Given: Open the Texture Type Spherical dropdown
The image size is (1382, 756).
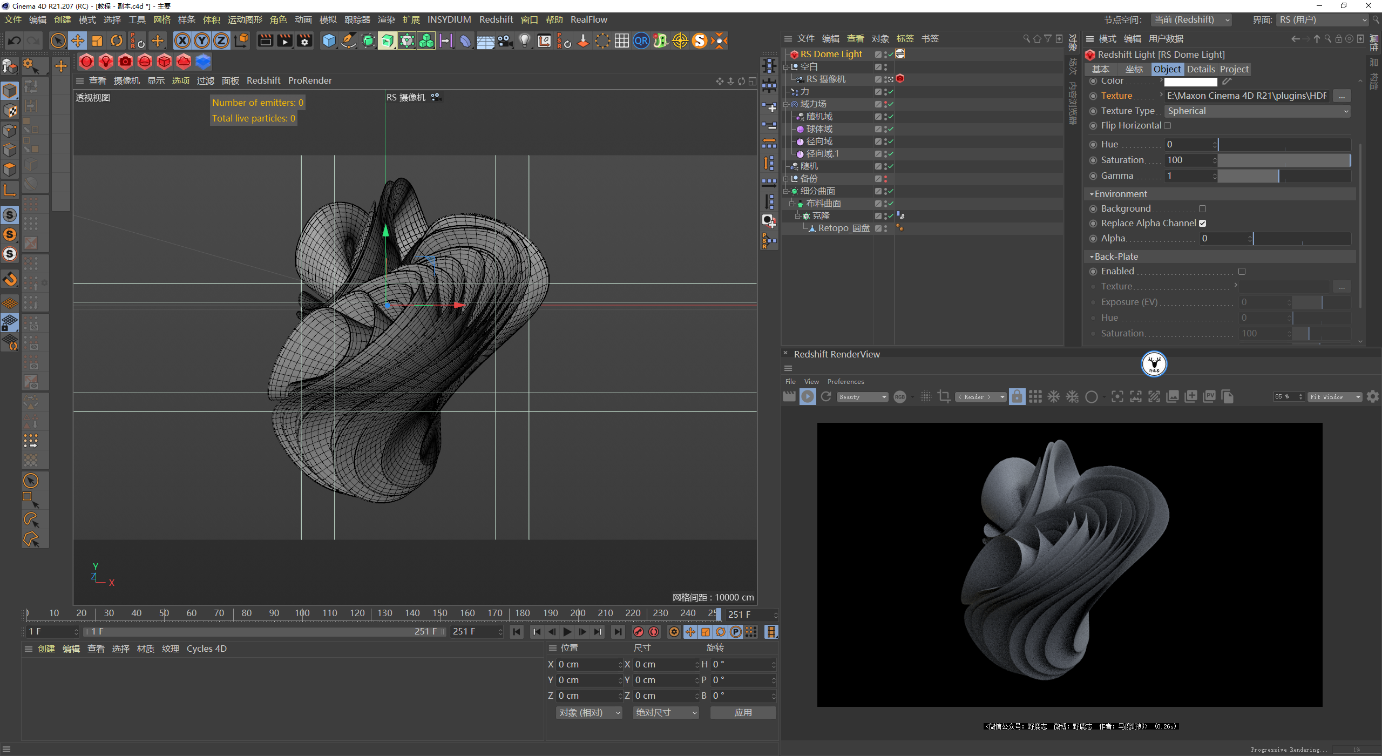Looking at the screenshot, I should 1257,111.
